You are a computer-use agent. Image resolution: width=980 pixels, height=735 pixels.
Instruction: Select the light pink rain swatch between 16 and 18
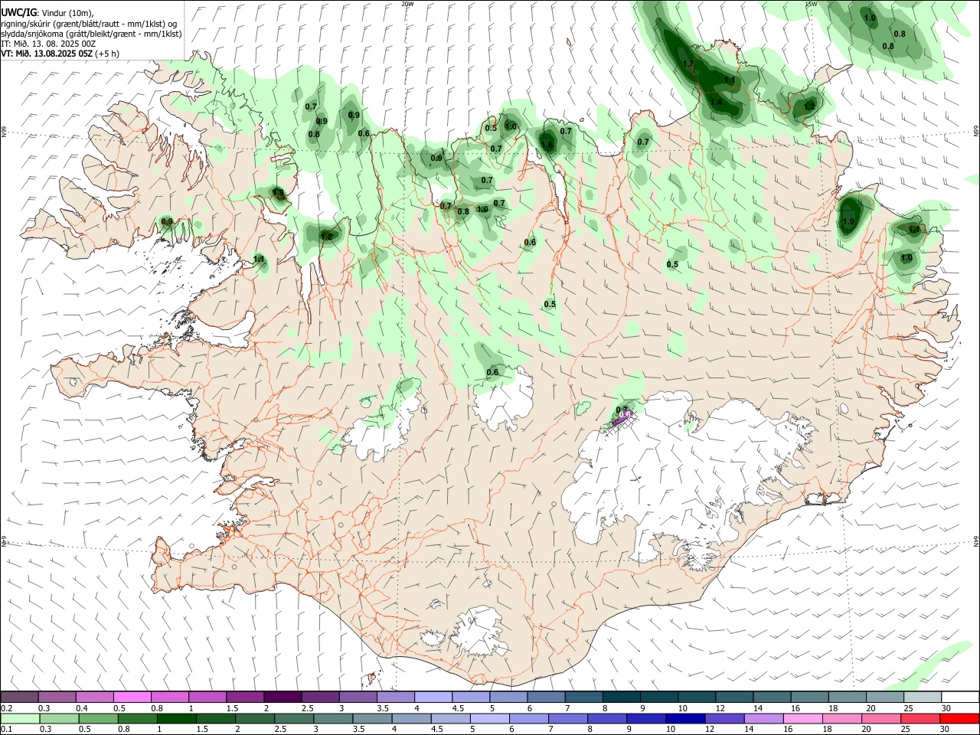click(x=802, y=718)
